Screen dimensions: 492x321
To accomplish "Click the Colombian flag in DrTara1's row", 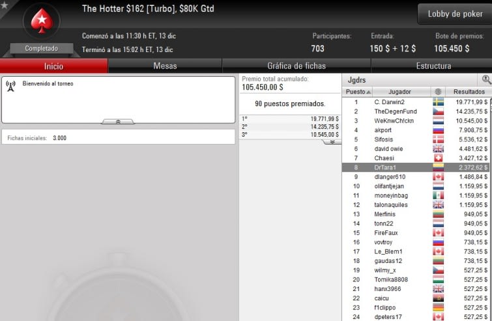I will tap(438, 167).
